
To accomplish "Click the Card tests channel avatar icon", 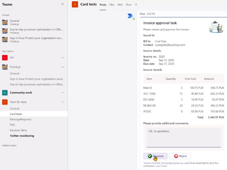I will point(75,4).
